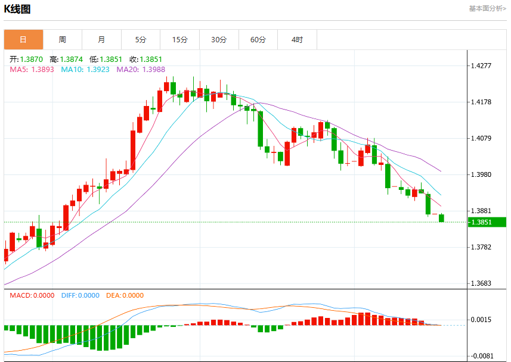Click the MA10 indicator label

85,69
